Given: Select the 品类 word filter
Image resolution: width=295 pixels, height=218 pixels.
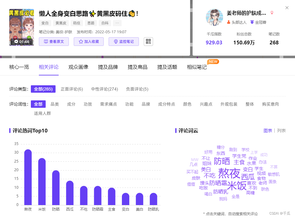Looking at the screenshot, I should (55, 104).
